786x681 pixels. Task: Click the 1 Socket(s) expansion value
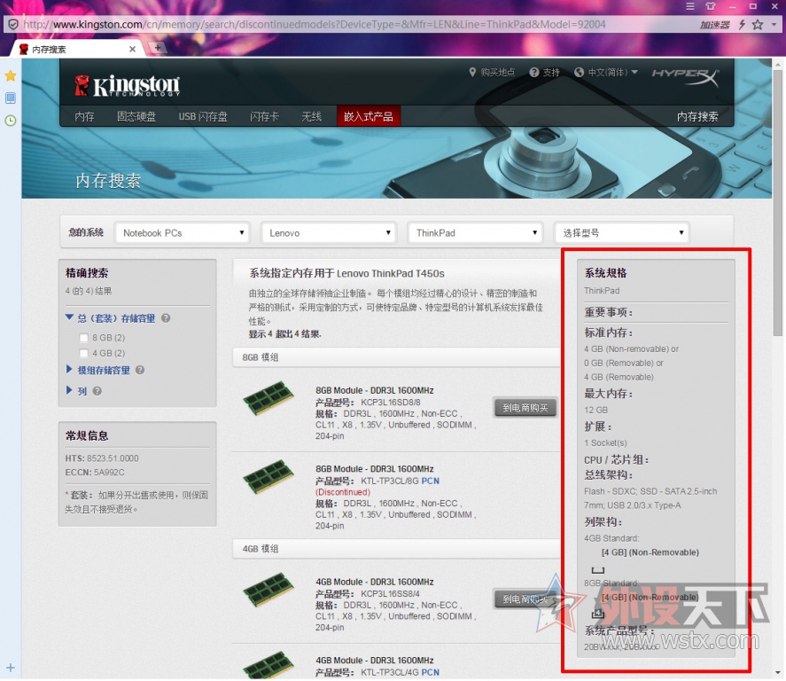pos(605,442)
